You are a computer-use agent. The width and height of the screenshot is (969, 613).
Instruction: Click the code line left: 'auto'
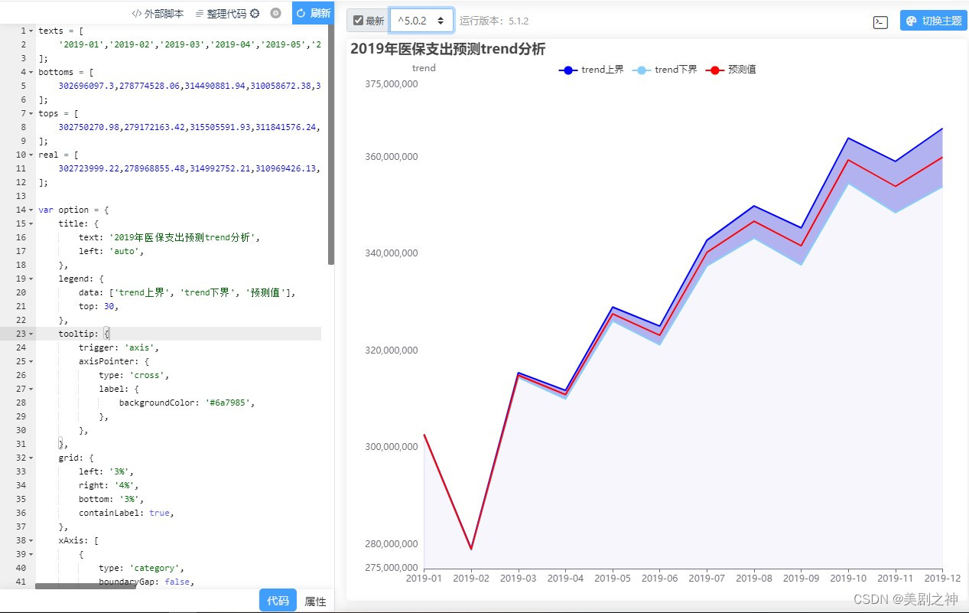[111, 251]
